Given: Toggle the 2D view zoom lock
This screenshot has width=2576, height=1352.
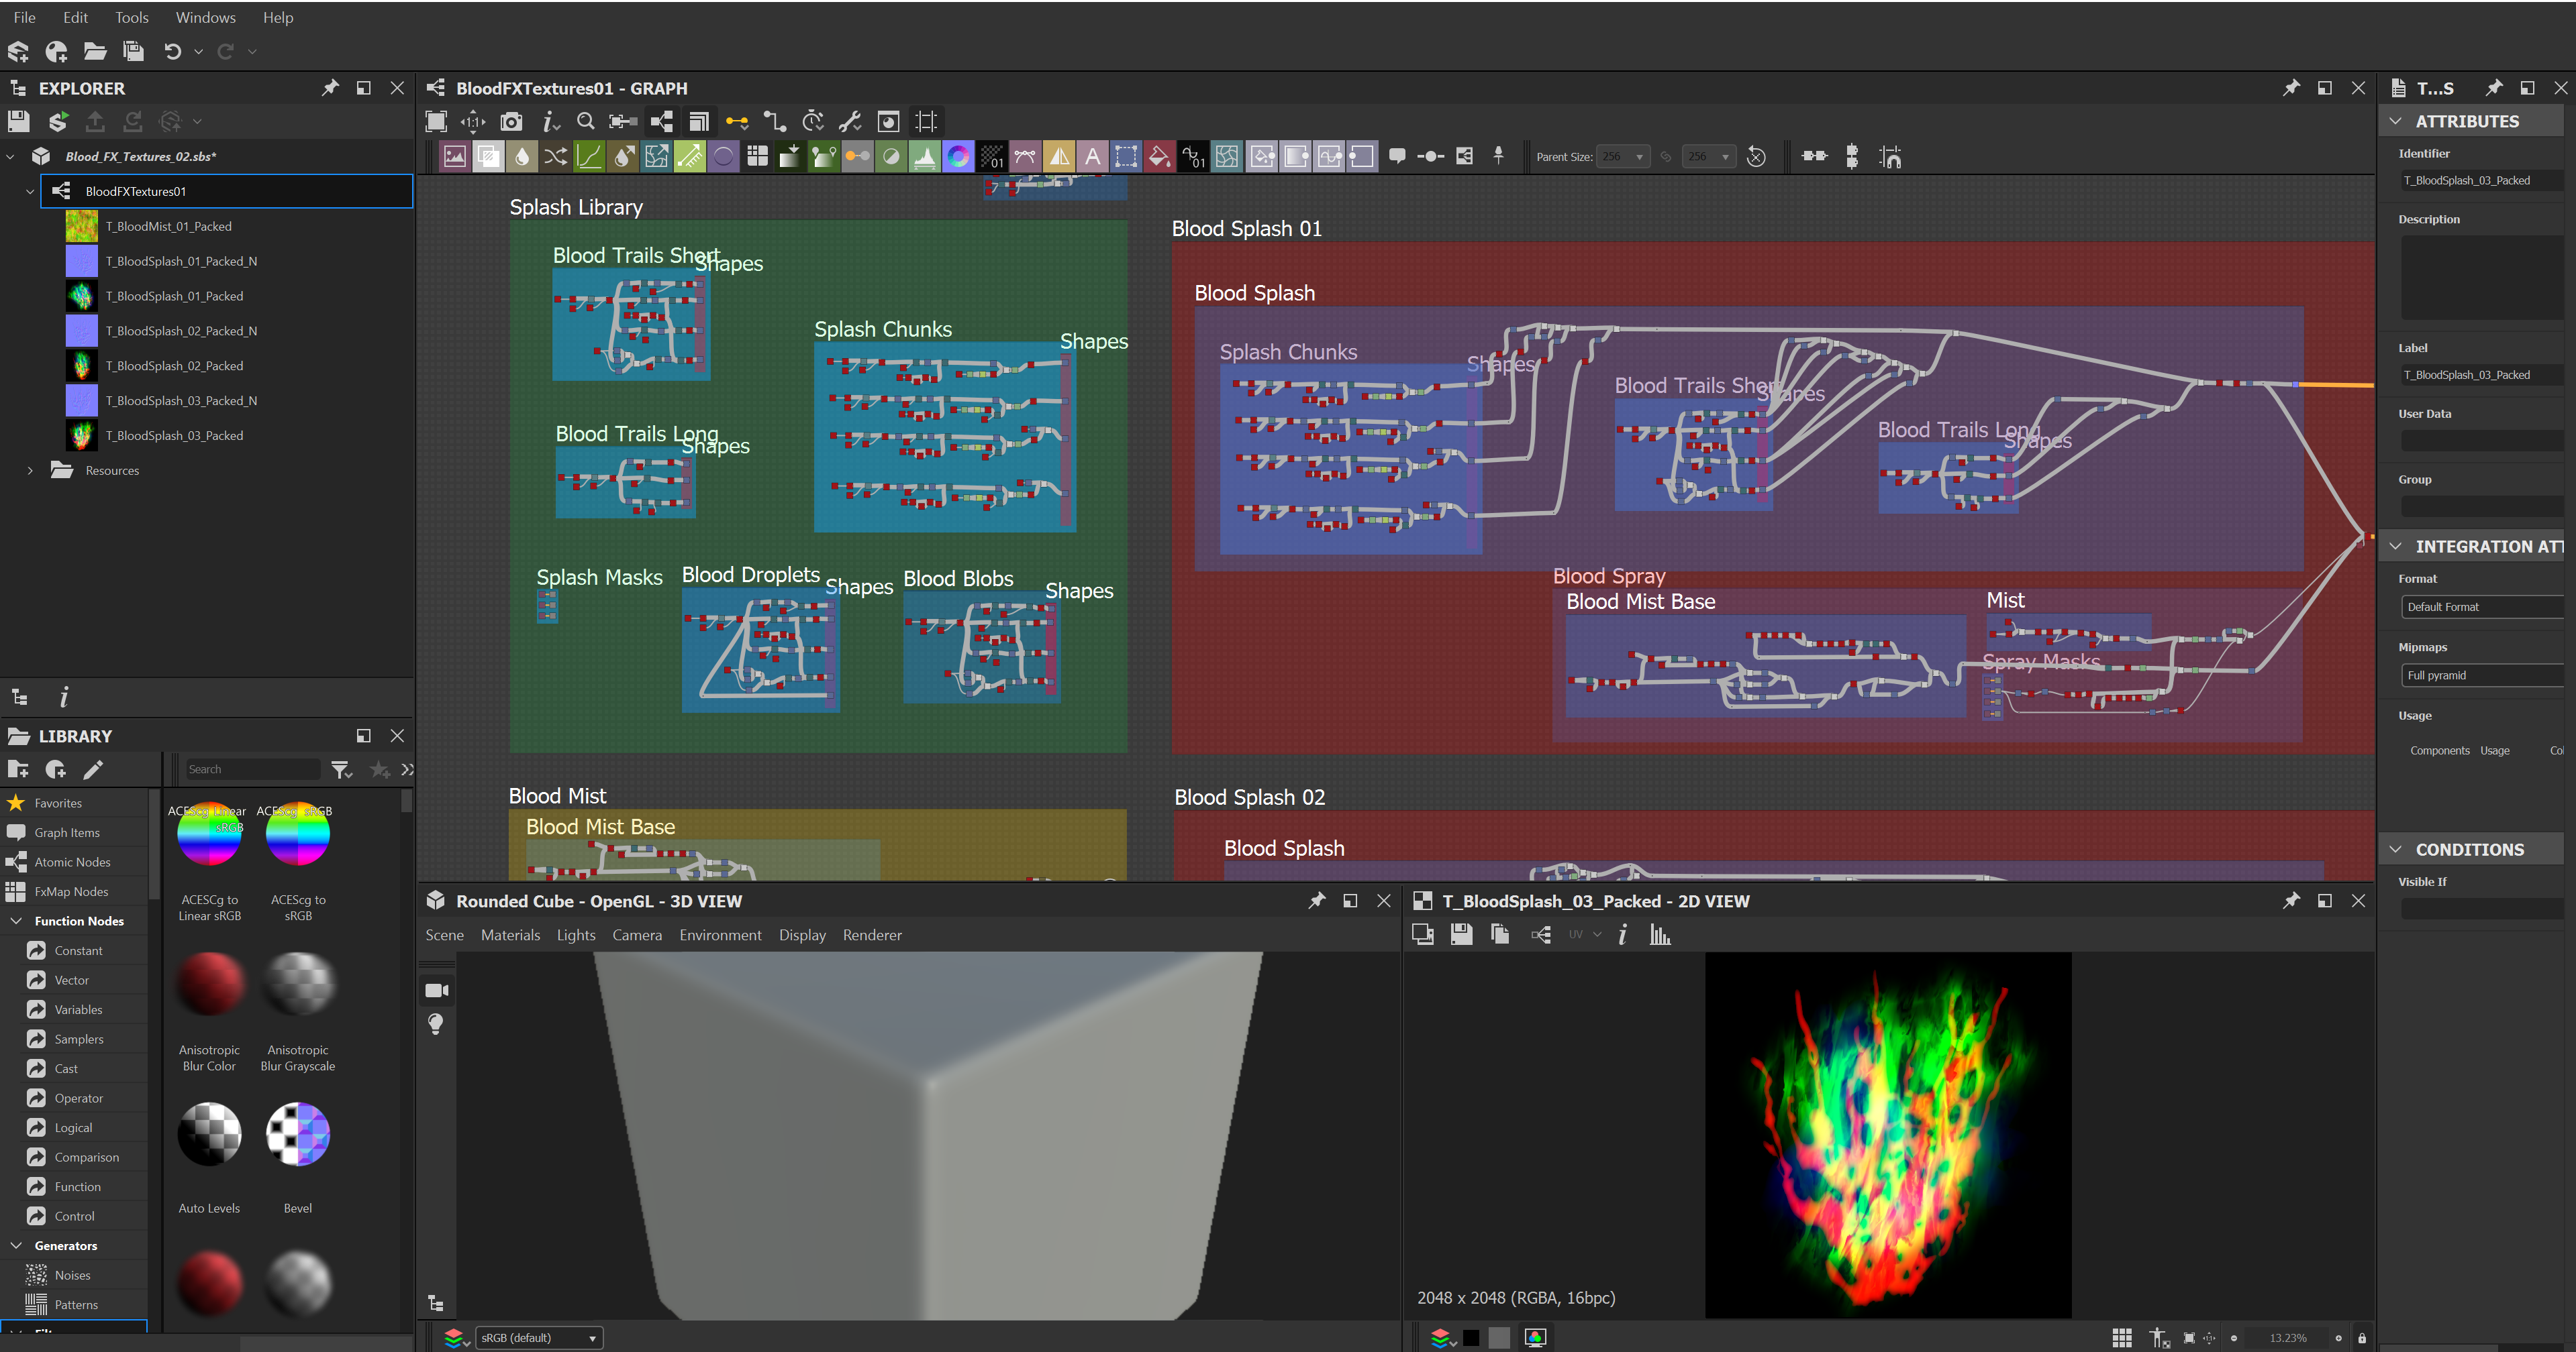Looking at the screenshot, I should pos(2362,1338).
